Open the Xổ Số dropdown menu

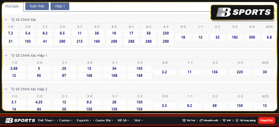[123, 120]
